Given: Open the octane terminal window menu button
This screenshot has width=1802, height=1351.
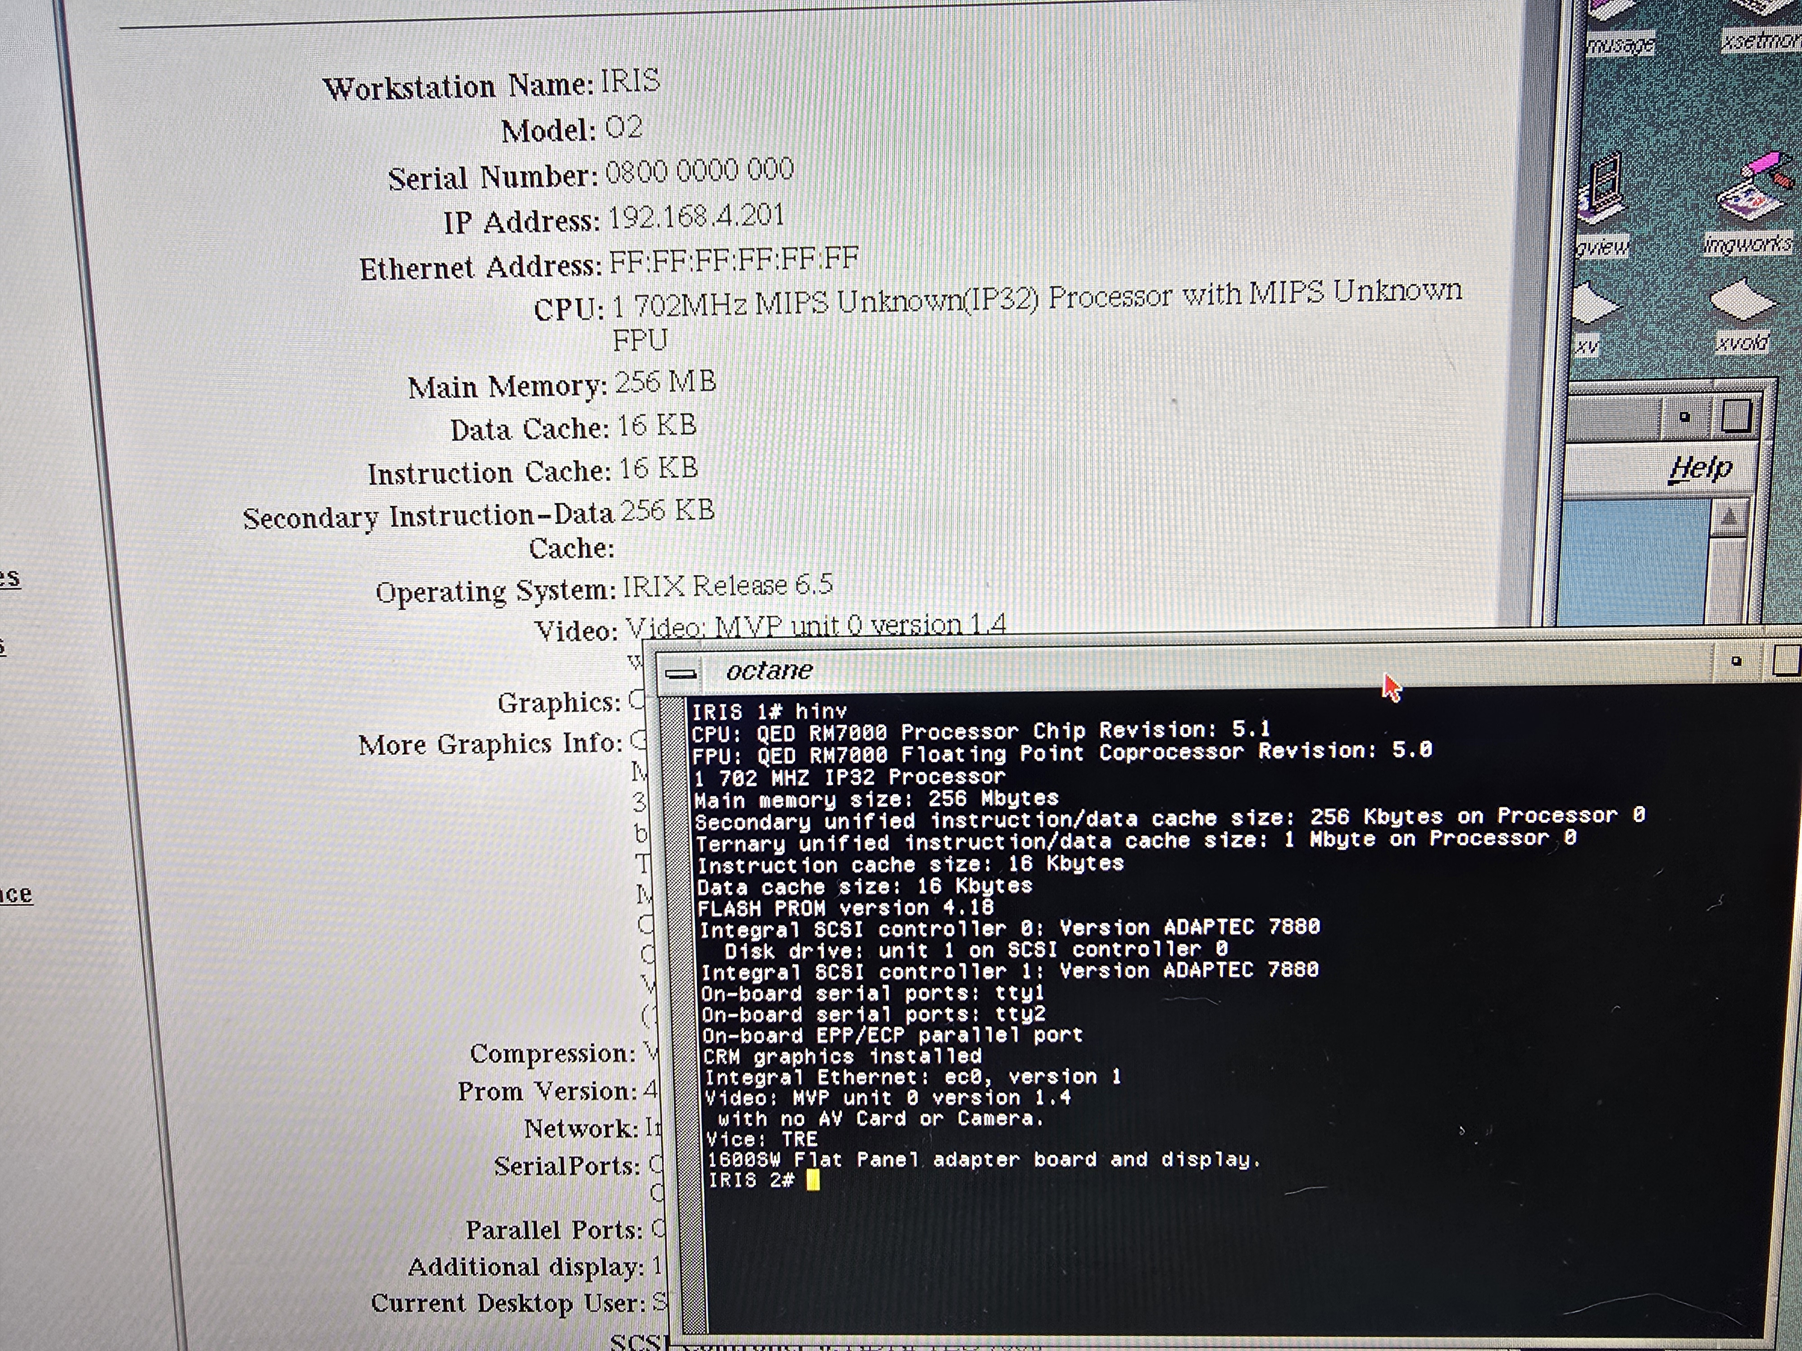Looking at the screenshot, I should click(680, 673).
